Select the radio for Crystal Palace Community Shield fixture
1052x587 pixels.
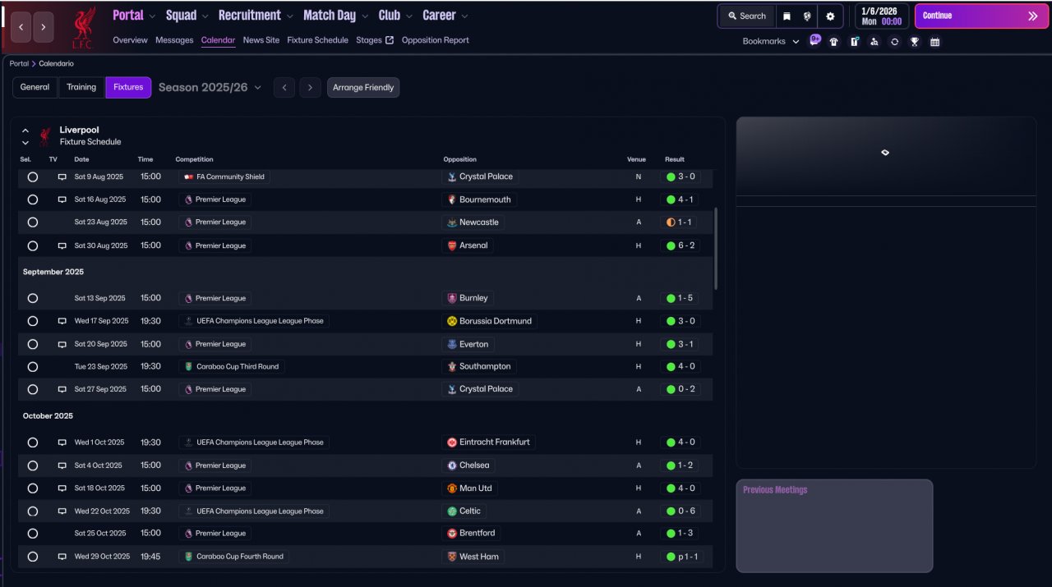tap(32, 177)
